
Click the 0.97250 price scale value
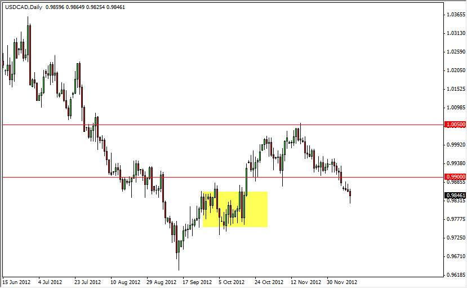pyautogui.click(x=456, y=238)
